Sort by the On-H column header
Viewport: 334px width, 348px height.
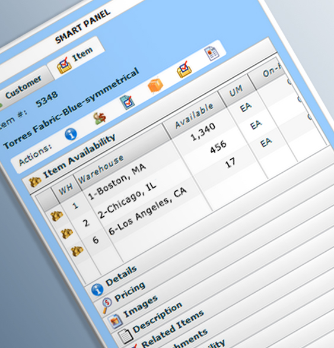(x=272, y=71)
